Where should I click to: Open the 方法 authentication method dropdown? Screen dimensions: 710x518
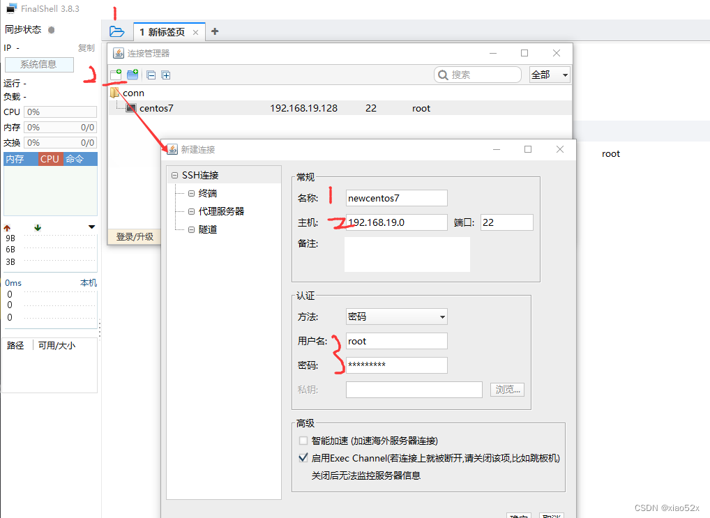click(x=396, y=316)
